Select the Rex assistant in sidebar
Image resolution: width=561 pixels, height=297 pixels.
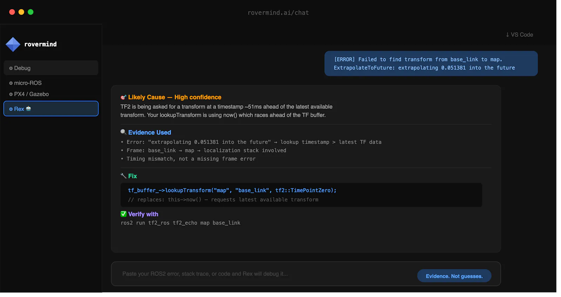click(51, 108)
